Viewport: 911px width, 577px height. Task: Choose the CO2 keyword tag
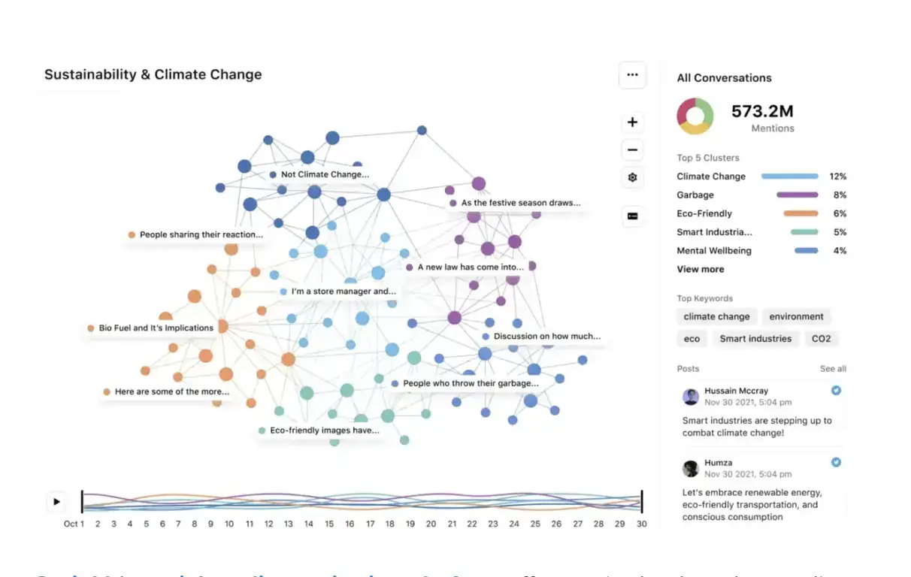822,339
